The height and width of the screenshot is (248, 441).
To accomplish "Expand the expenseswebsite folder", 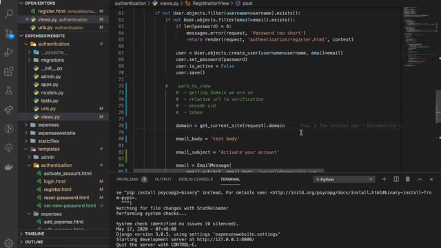I will pos(26,133).
